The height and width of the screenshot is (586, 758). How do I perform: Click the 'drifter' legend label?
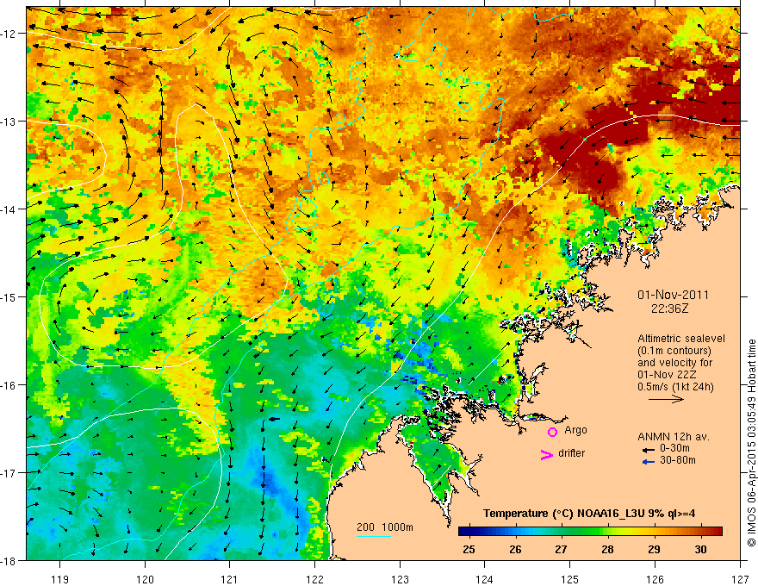pos(571,453)
